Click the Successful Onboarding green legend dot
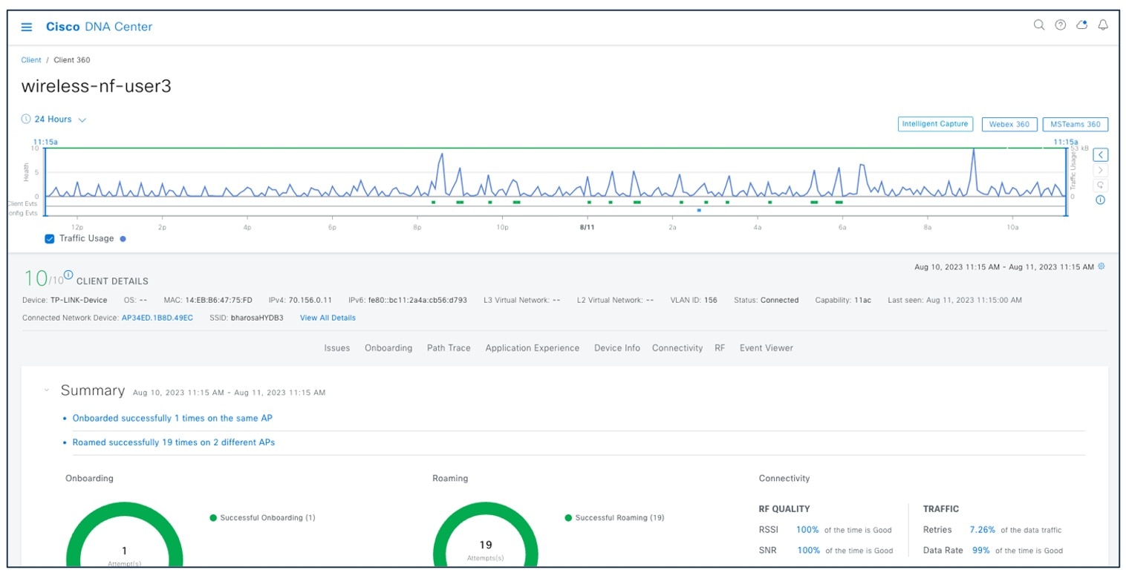The image size is (1126, 573). click(213, 518)
